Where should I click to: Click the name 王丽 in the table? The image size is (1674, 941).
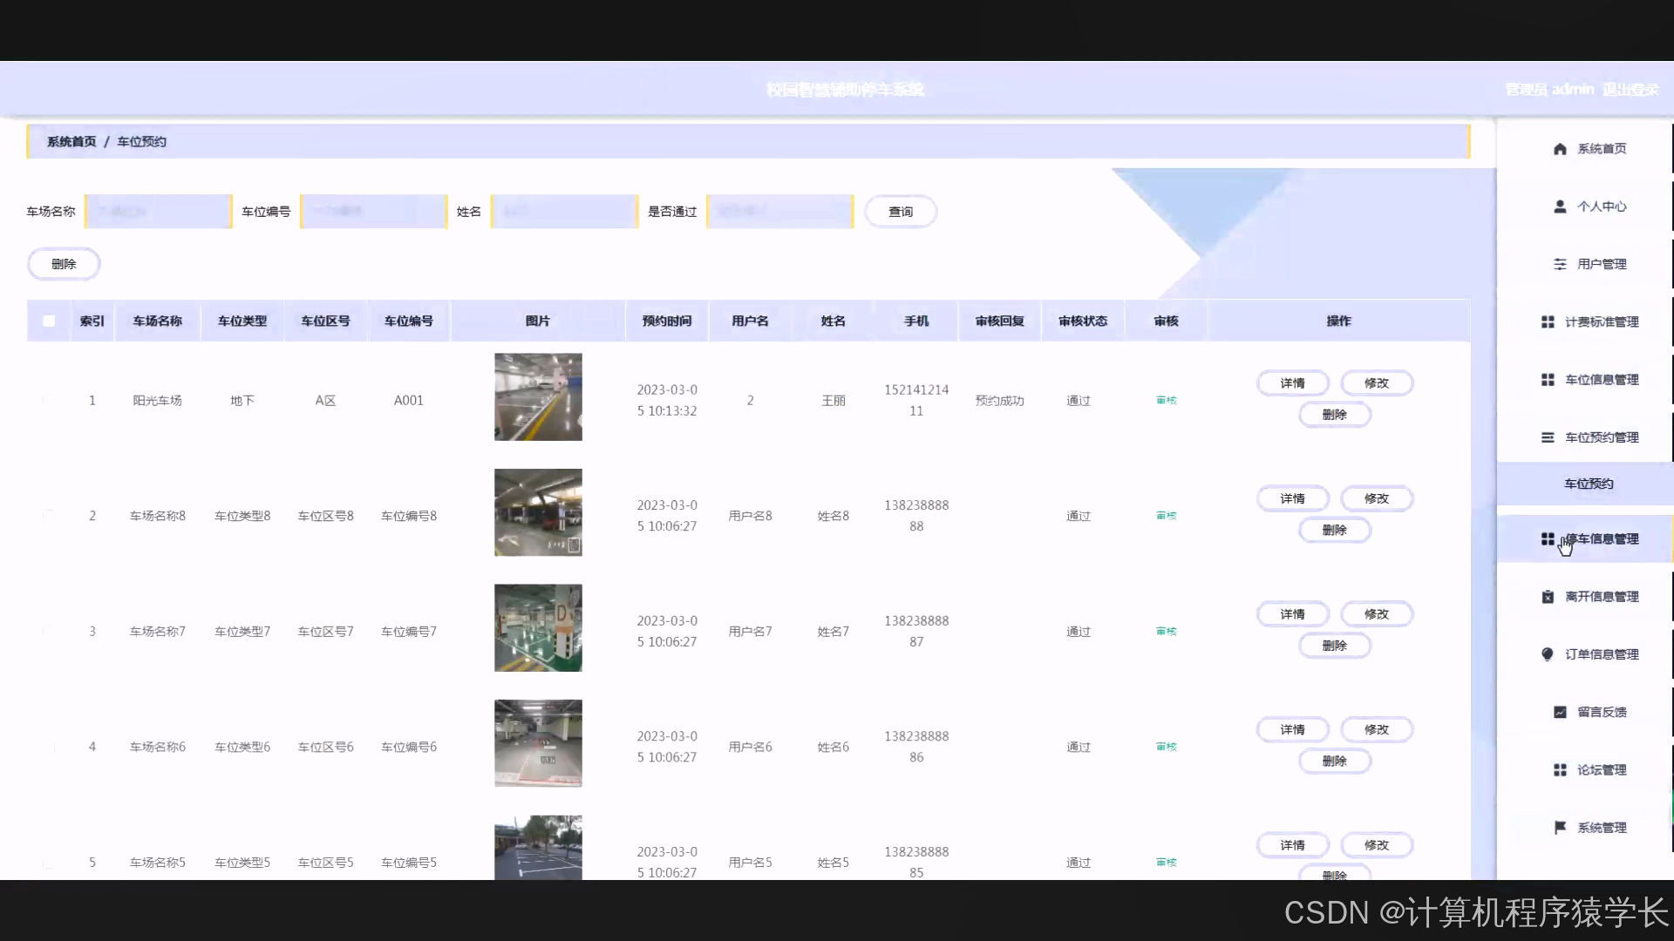(834, 401)
